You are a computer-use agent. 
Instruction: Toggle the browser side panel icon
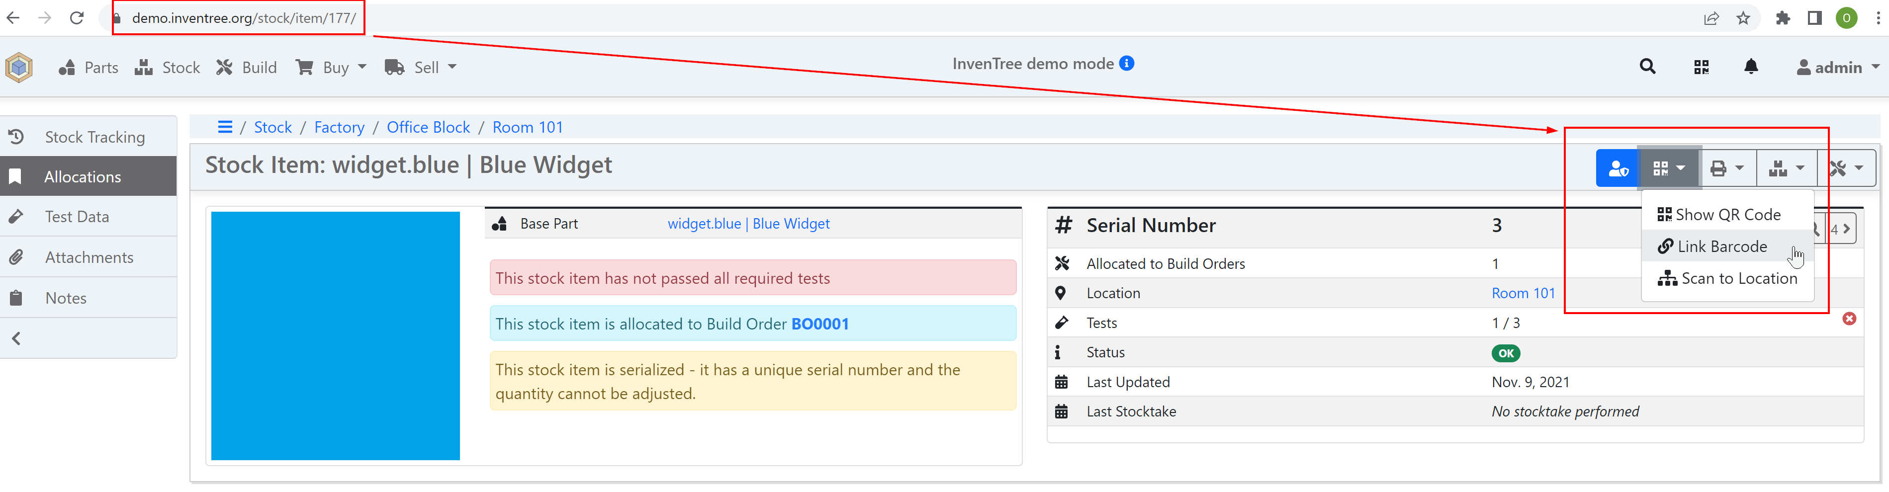(1814, 18)
